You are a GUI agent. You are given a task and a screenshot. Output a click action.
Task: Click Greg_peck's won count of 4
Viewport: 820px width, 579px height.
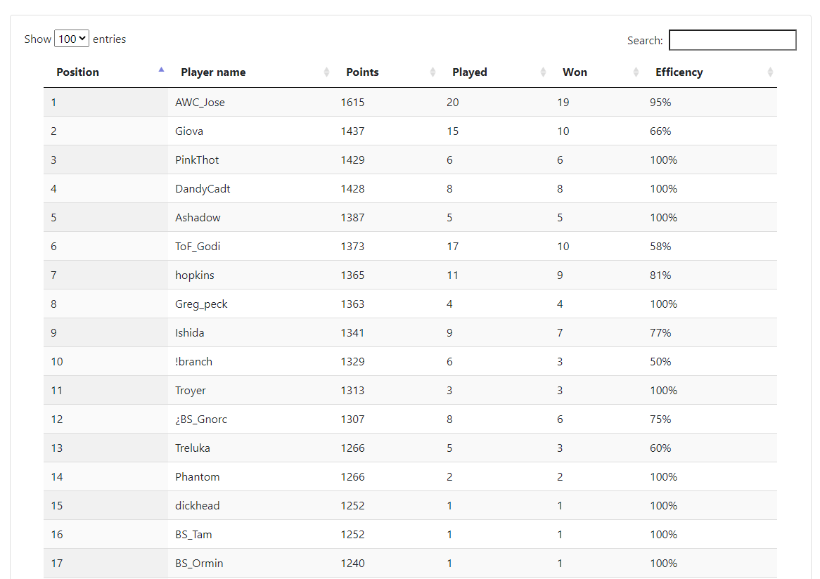pos(560,304)
